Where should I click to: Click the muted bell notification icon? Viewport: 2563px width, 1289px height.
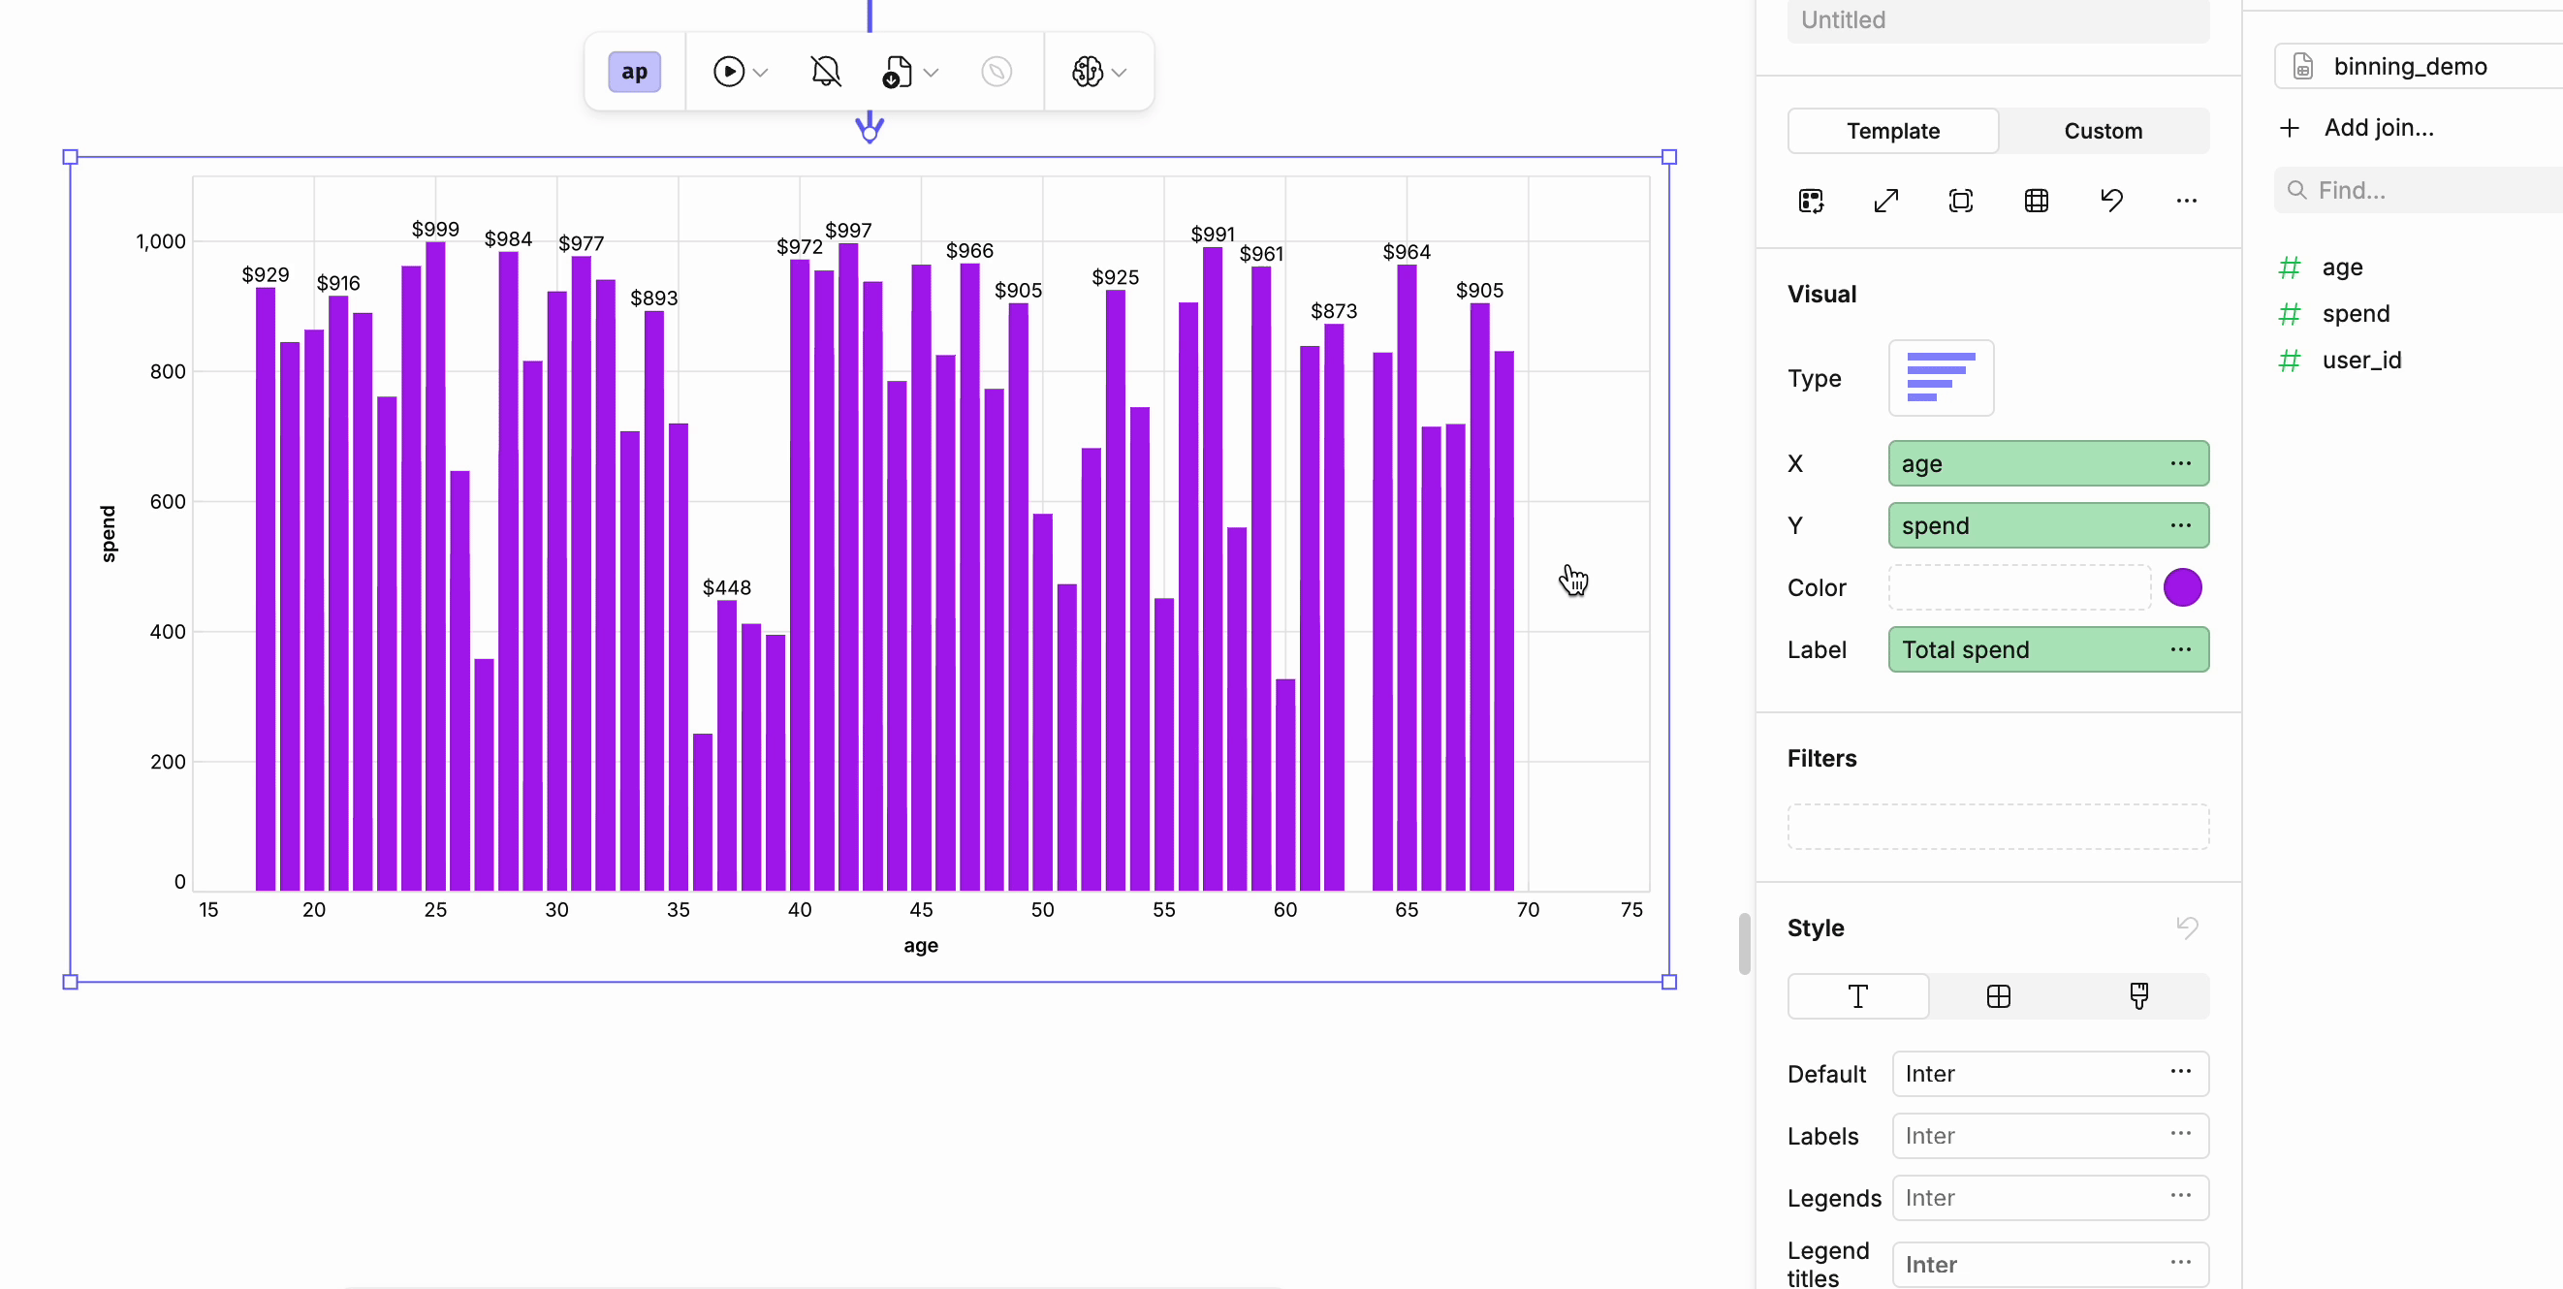pos(825,72)
